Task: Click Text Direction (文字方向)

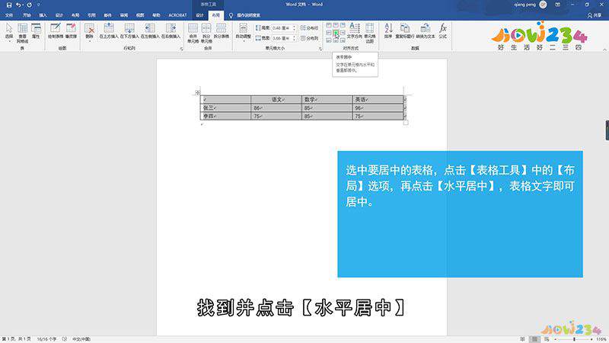Action: (x=354, y=31)
